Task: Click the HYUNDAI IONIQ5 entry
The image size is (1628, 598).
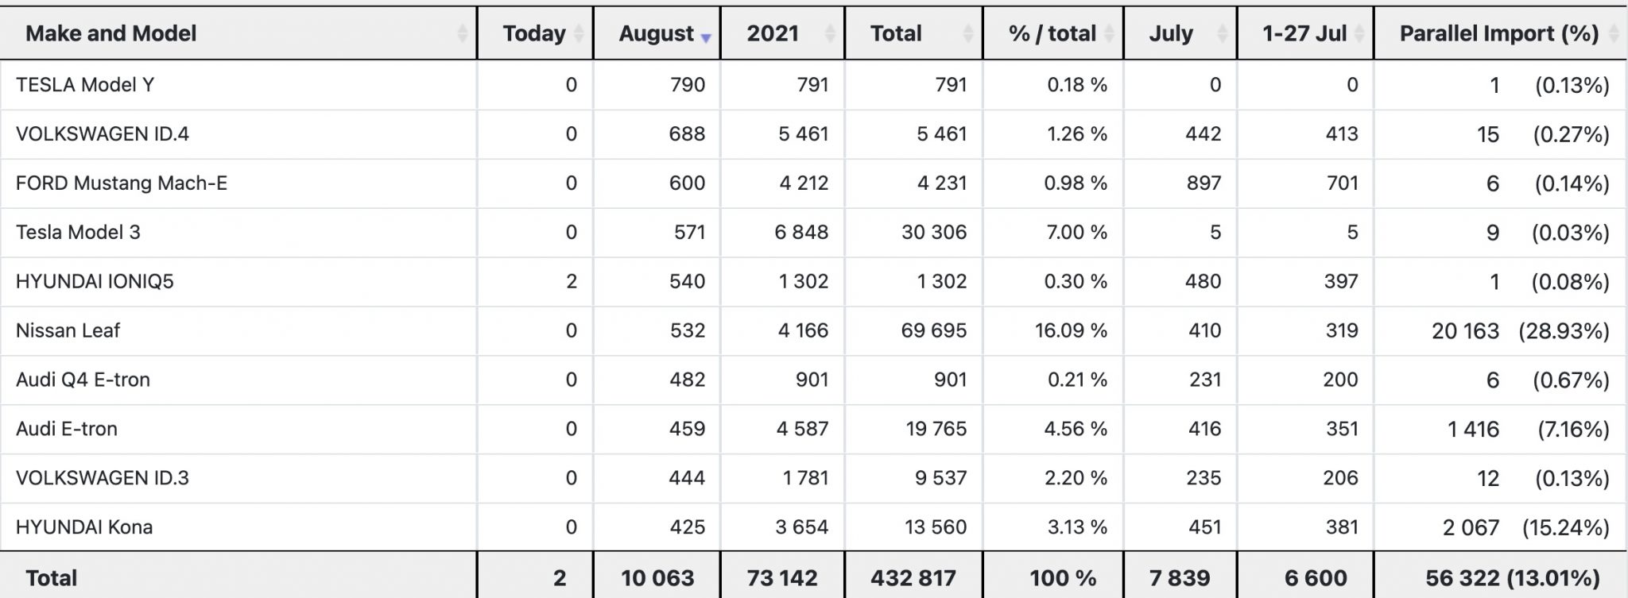Action: point(95,282)
